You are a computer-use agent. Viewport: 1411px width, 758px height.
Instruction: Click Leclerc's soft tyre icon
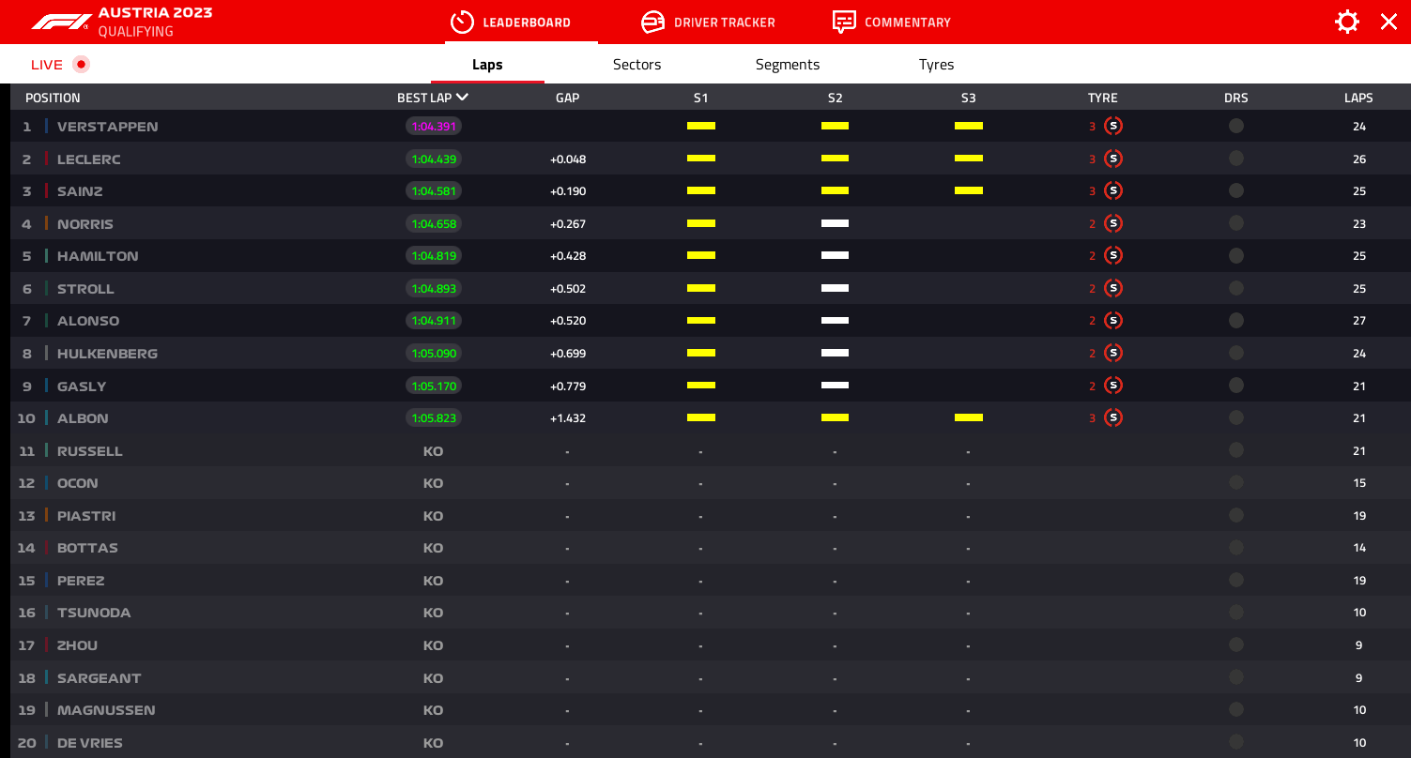1113,159
